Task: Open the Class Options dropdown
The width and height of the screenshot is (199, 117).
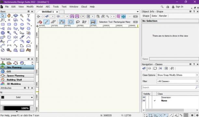Action: click(178, 75)
